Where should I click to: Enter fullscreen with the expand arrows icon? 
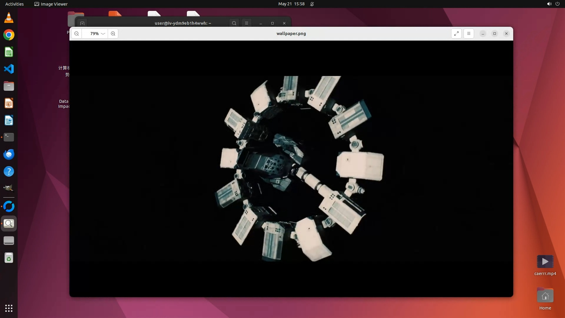pos(456,34)
